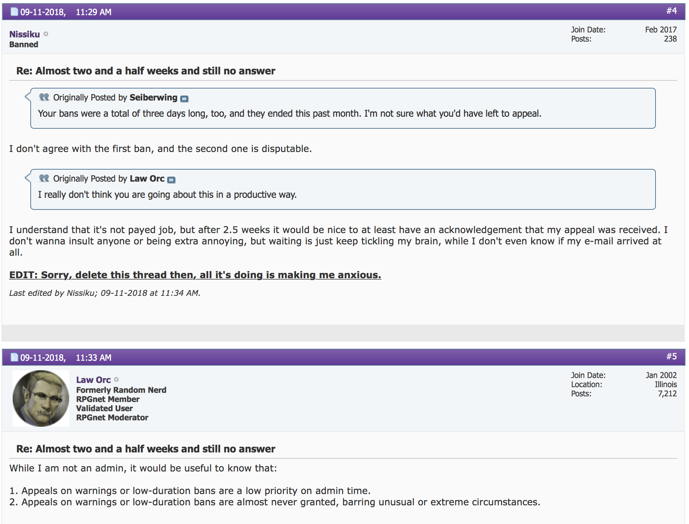Click the "RPGnet Moderator" title
Screen dimensions: 689x524
[x=112, y=418]
